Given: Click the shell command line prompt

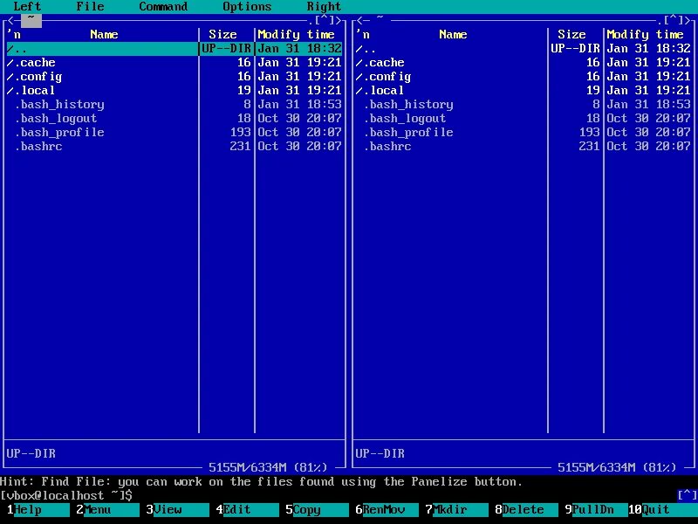Looking at the screenshot, I should click(x=66, y=495).
